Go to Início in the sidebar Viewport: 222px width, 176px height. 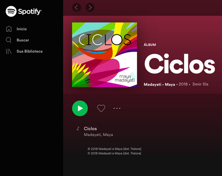(x=22, y=29)
